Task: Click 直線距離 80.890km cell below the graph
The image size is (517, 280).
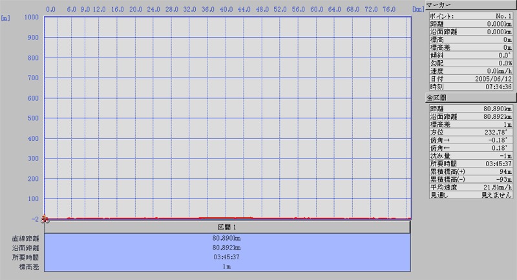Action: coord(227,238)
